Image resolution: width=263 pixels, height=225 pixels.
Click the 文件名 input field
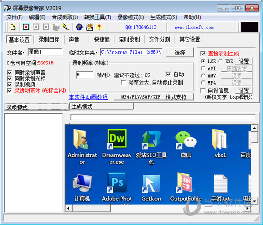coord(45,52)
